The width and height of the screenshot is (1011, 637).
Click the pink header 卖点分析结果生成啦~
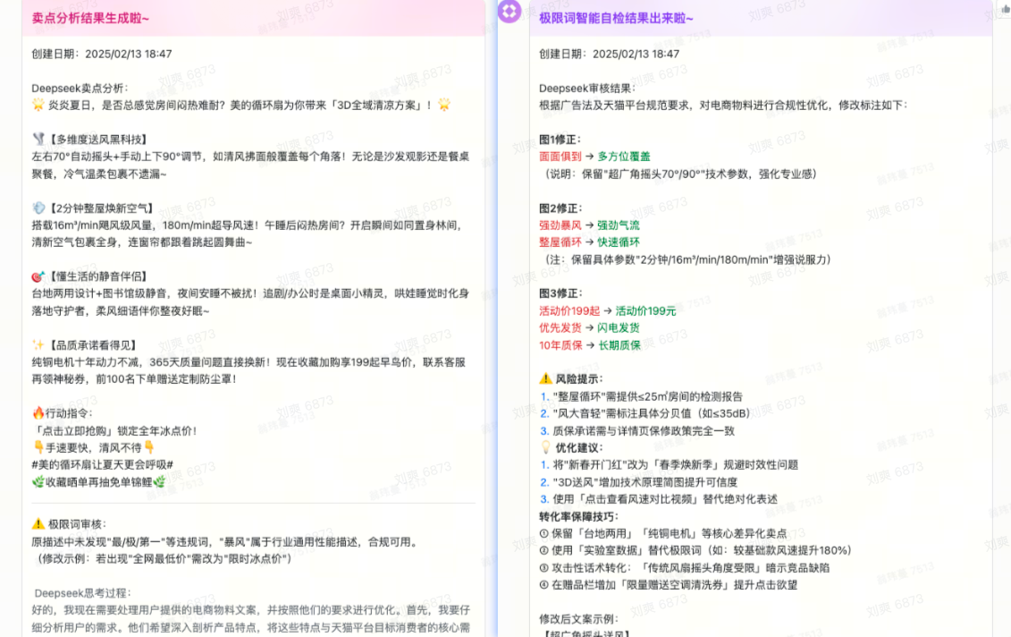[x=90, y=18]
